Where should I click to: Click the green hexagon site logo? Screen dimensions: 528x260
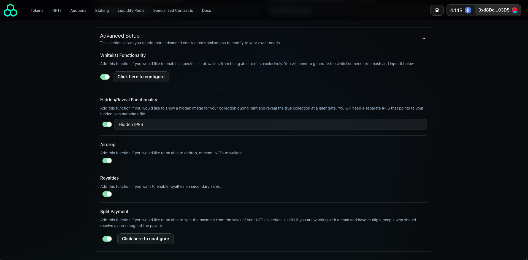click(10, 10)
